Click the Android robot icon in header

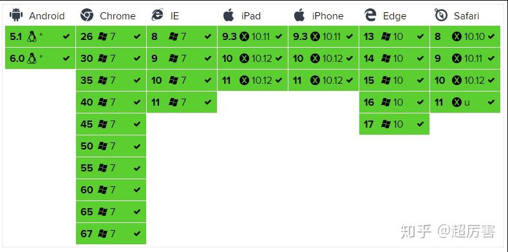coord(16,15)
